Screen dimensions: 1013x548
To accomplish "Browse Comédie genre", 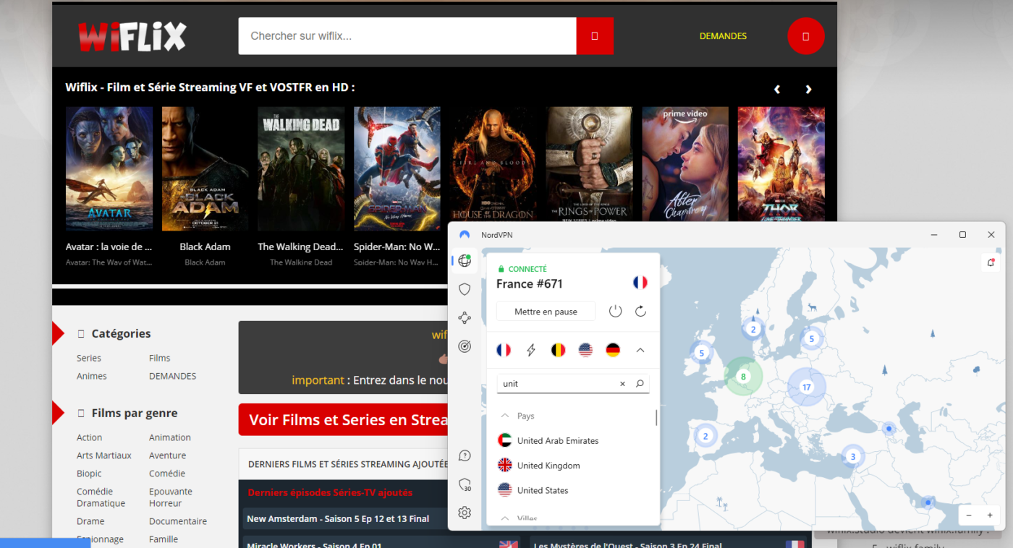I will 167,474.
